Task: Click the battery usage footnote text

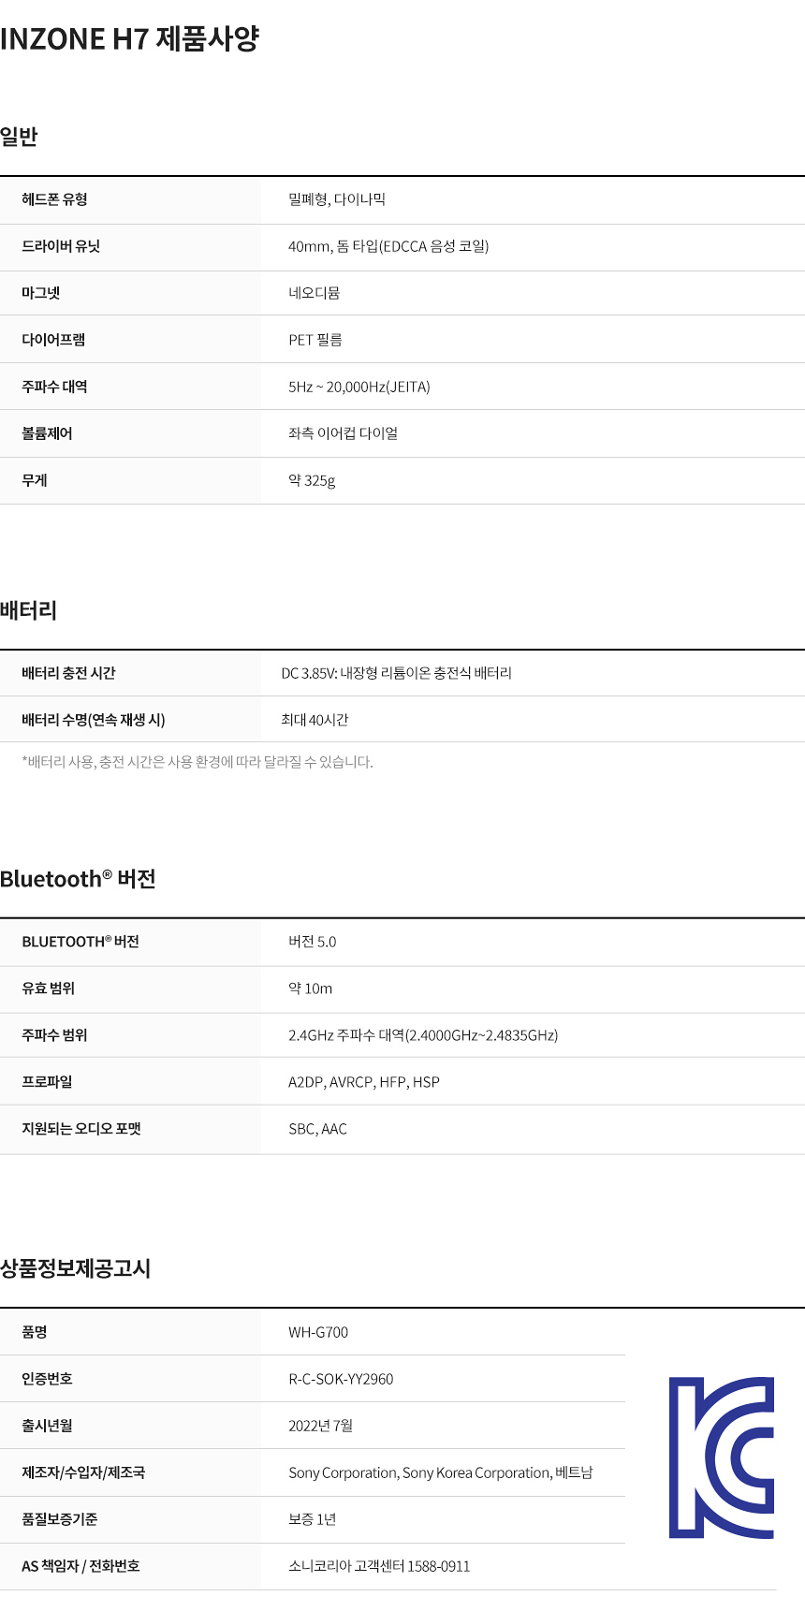Action: click(197, 762)
